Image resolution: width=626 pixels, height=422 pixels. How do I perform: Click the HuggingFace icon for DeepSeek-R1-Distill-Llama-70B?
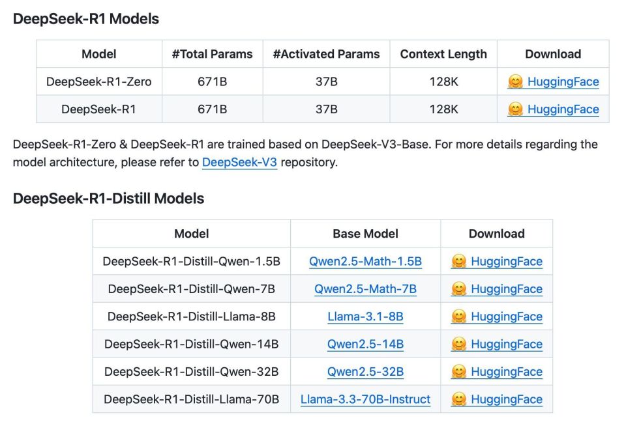[459, 399]
